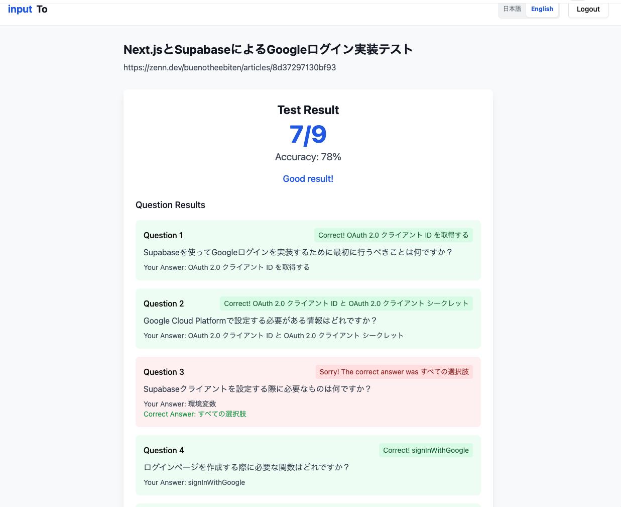Click Question 2 Correct! クライアント シークレット badge

(346, 303)
